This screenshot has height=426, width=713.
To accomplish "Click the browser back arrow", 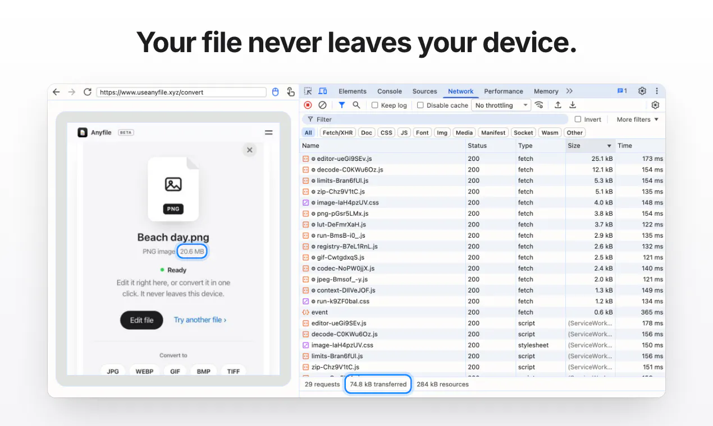I will tap(56, 92).
